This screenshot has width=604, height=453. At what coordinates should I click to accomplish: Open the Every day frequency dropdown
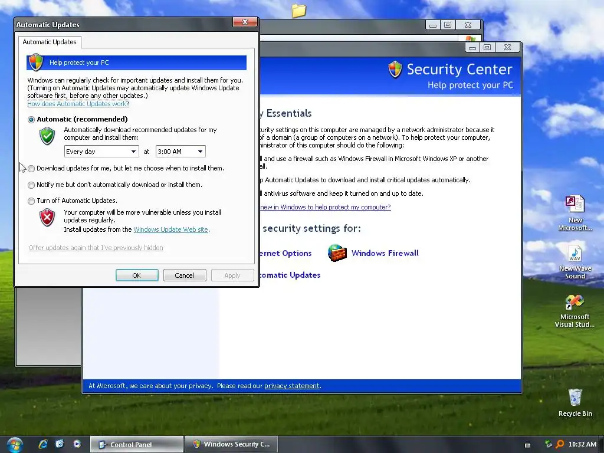pyautogui.click(x=101, y=152)
